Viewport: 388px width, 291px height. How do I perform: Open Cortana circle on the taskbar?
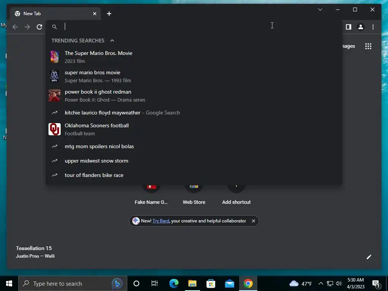[136, 283]
